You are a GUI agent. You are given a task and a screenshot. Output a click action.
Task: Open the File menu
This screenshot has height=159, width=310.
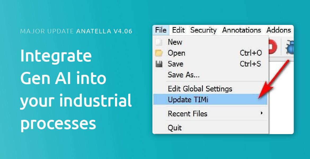[161, 30]
